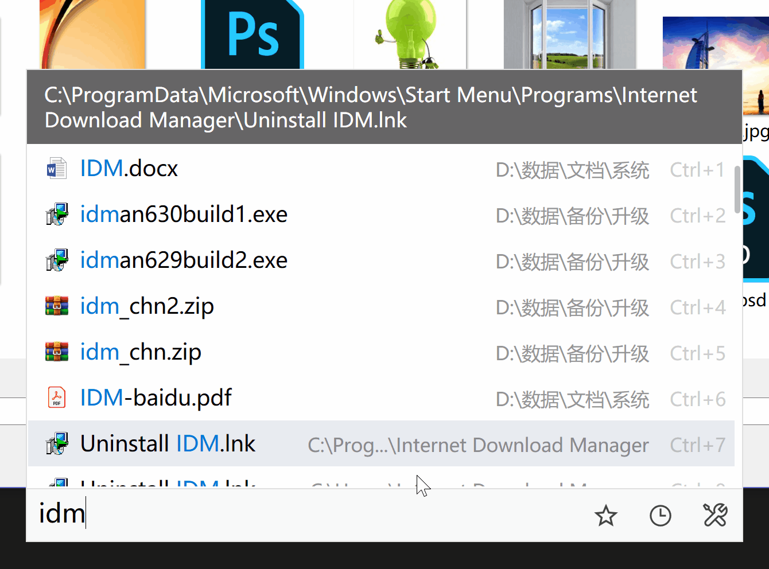Select the Photoshop Ps thumbnail behind the launcher
The image size is (769, 569).
tap(253, 34)
